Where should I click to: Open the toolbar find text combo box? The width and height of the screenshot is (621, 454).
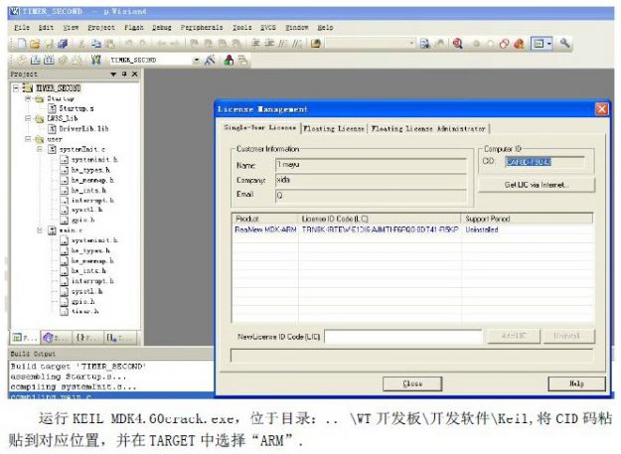pyautogui.click(x=370, y=44)
